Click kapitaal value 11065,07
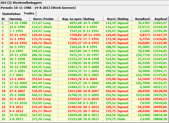The image size is (169, 123). click(x=160, y=23)
